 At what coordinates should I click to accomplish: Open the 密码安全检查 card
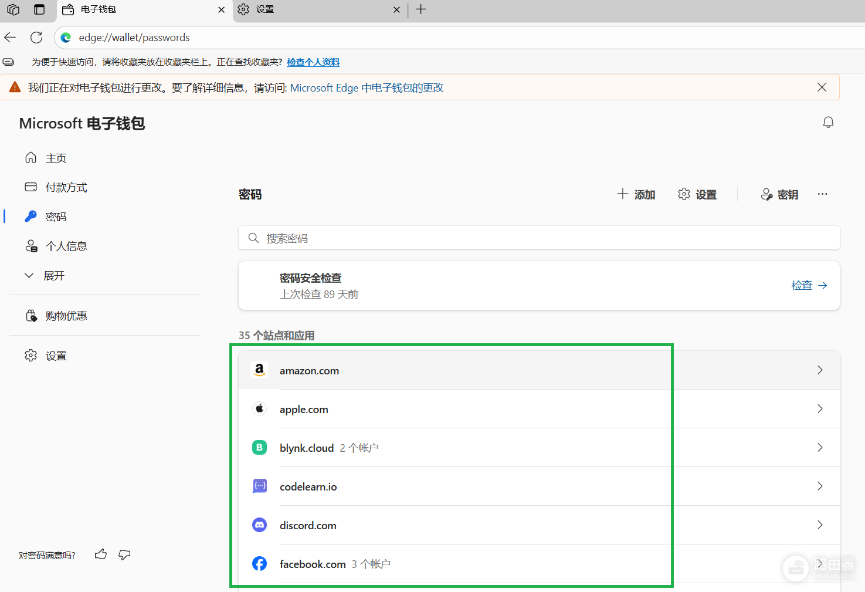539,285
